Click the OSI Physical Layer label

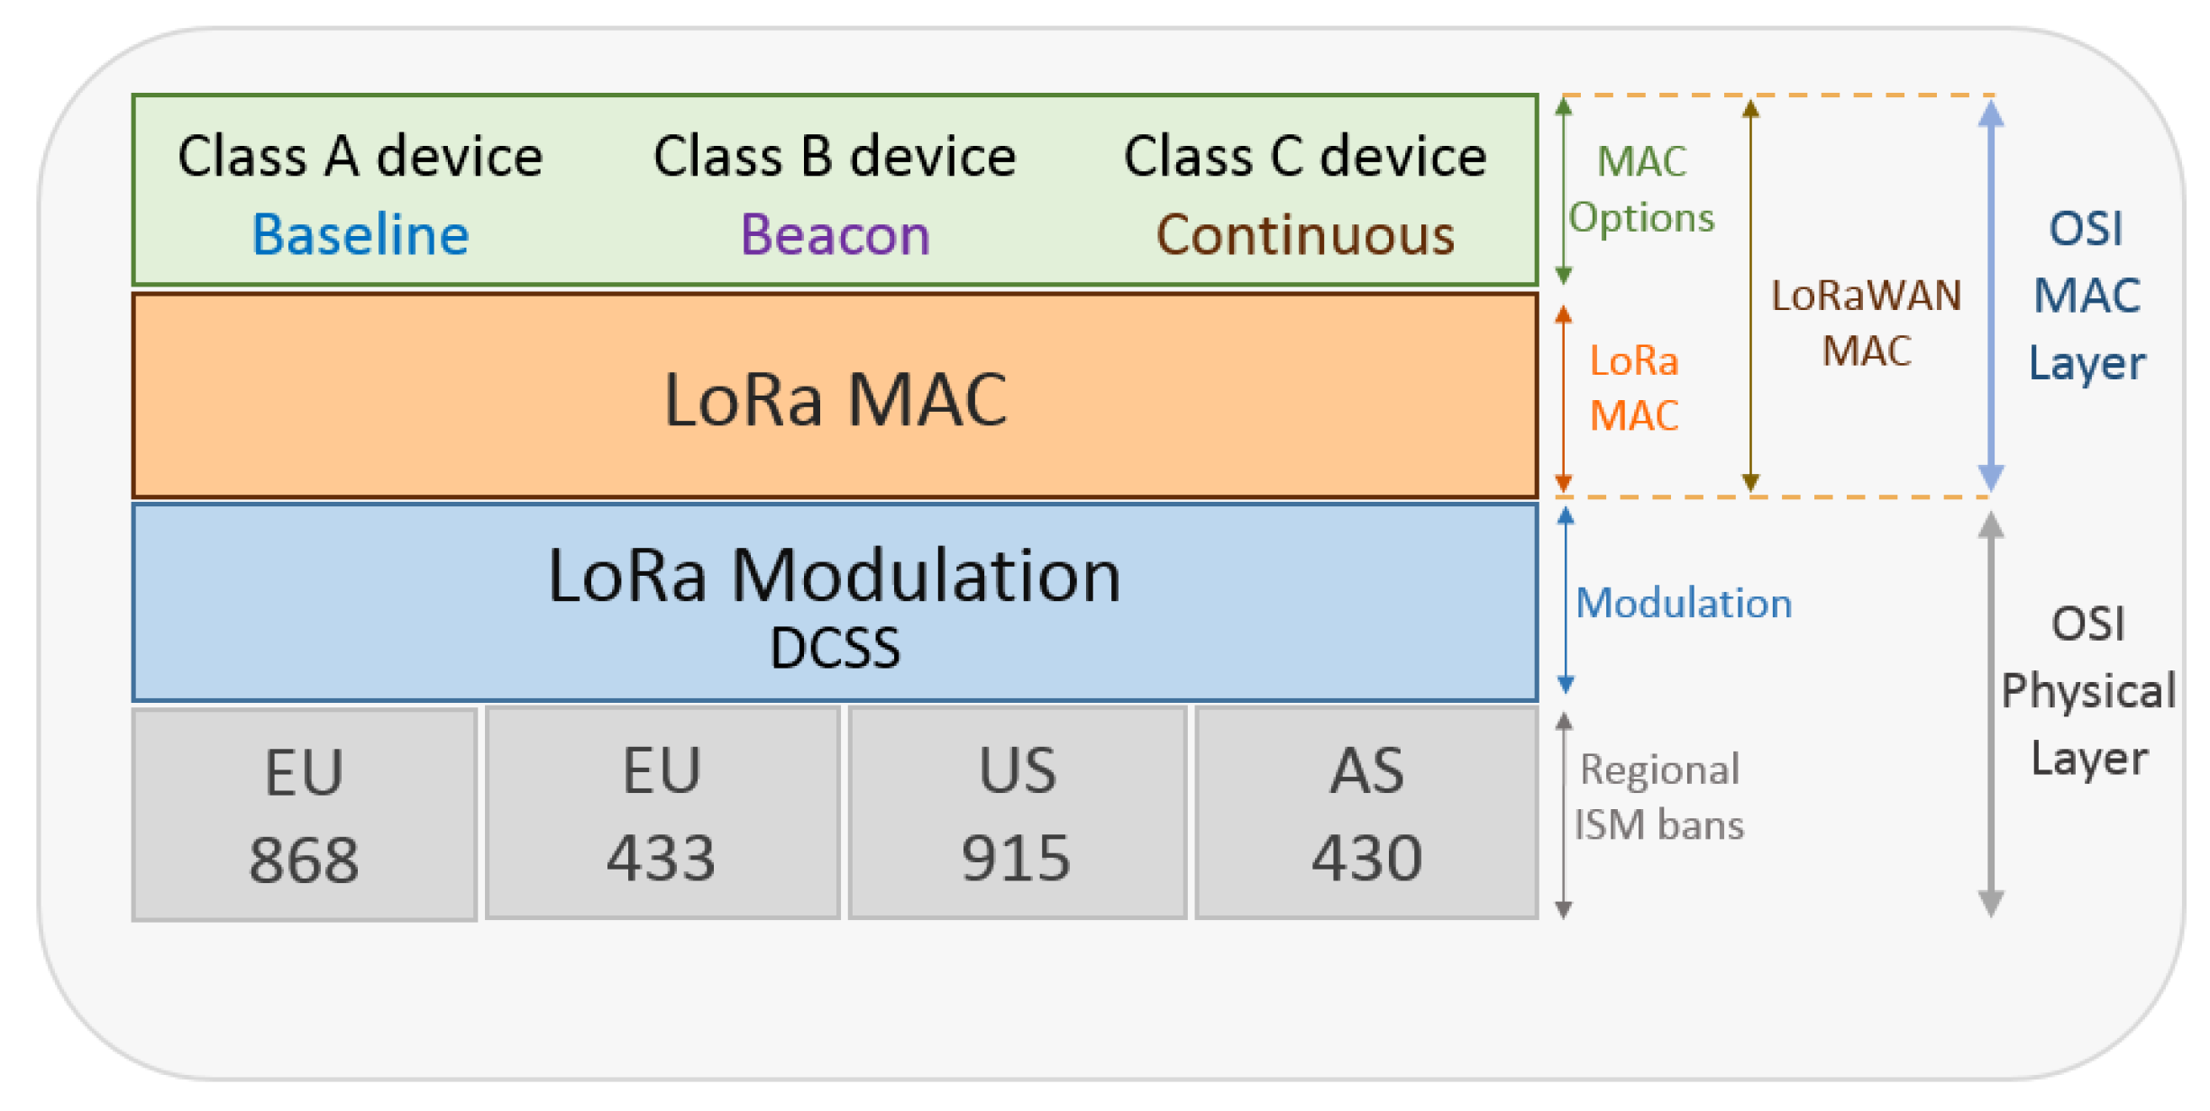coord(2087,691)
